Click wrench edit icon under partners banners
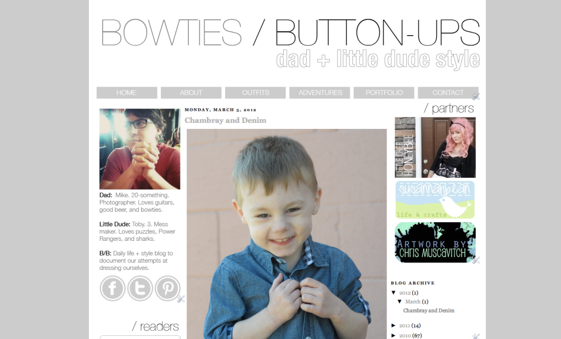This screenshot has height=339, width=561. tap(476, 260)
